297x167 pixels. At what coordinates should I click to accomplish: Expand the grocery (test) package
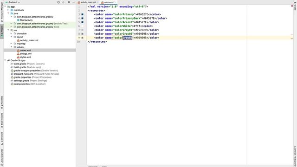pyautogui.click(x=11, y=27)
